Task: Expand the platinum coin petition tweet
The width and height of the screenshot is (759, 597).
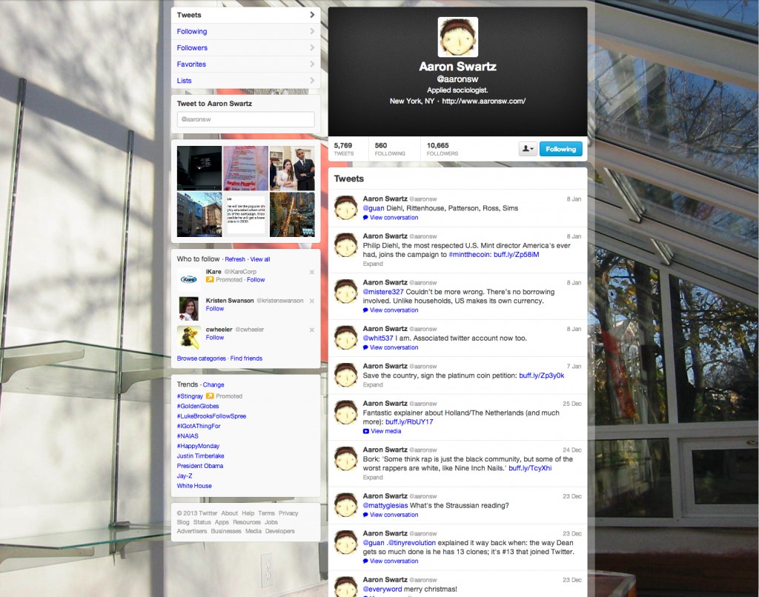Action: (373, 385)
